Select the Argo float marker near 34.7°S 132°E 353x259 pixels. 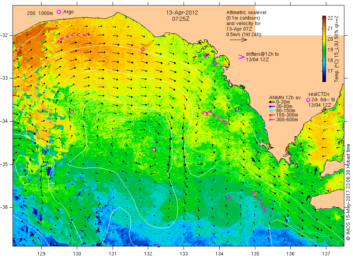[x=154, y=150]
